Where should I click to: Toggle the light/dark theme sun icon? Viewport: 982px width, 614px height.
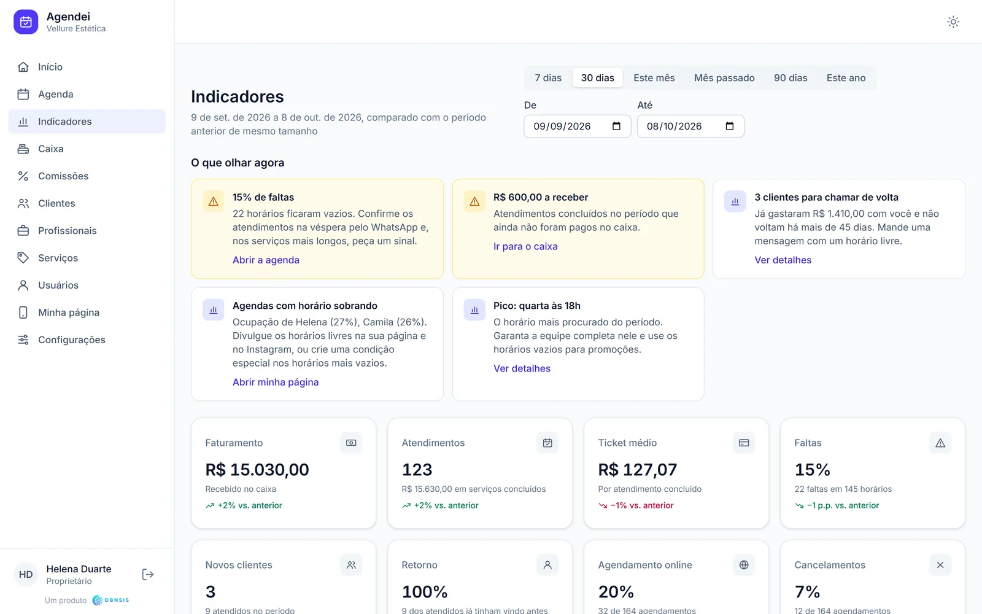(x=953, y=22)
